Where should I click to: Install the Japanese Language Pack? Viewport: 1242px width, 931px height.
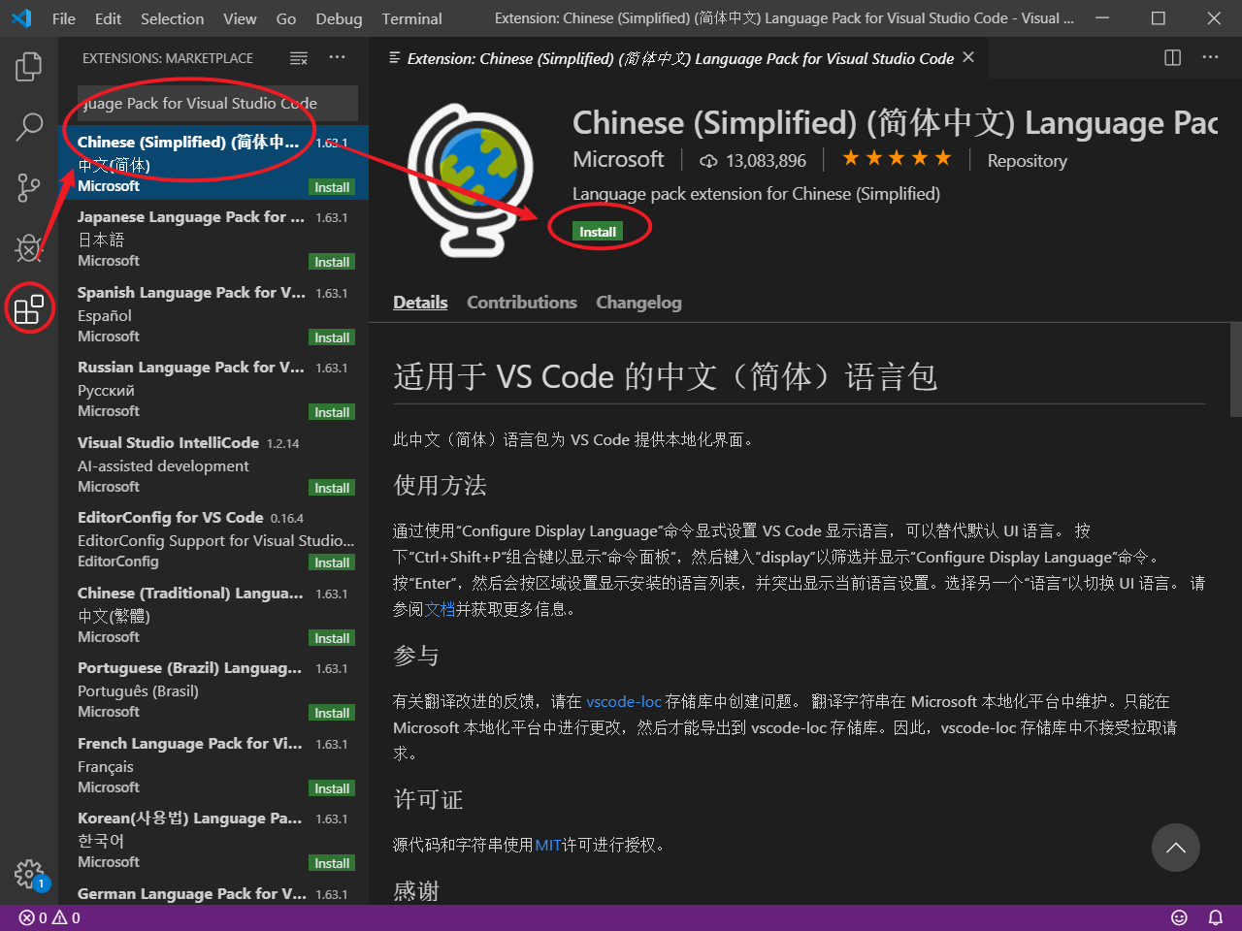pos(332,262)
